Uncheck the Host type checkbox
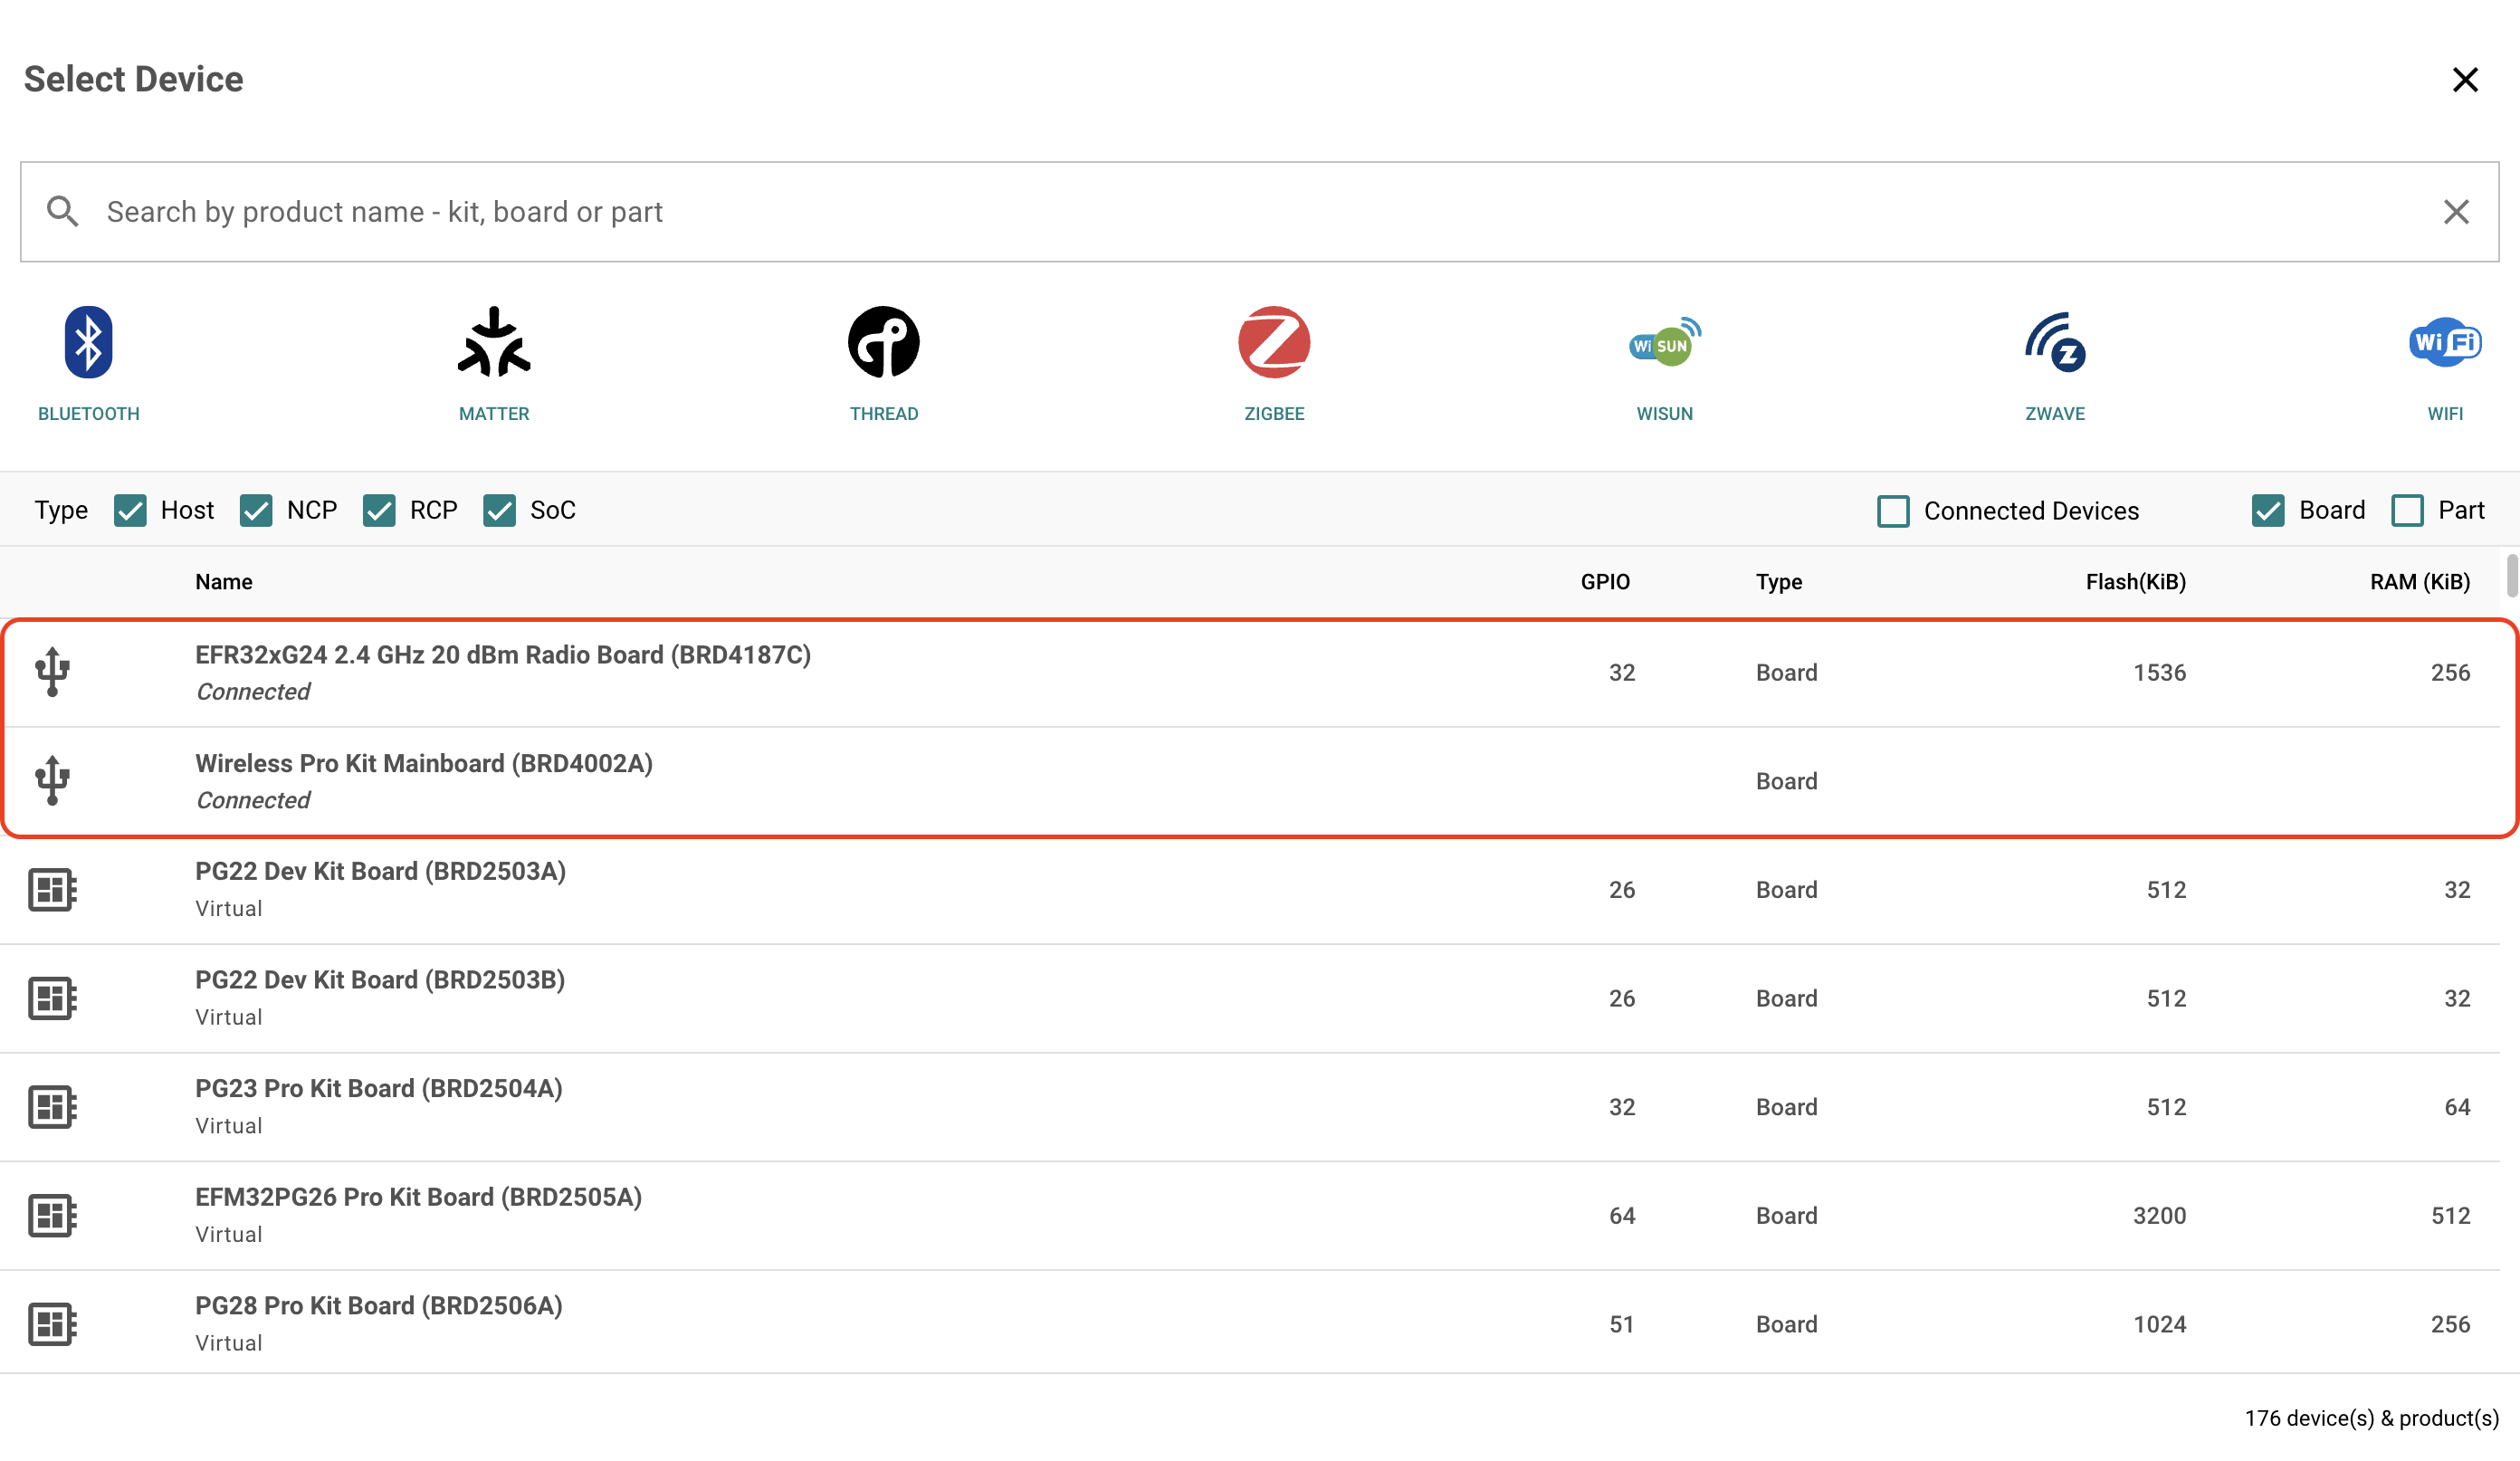The image size is (2520, 1461). [x=131, y=511]
